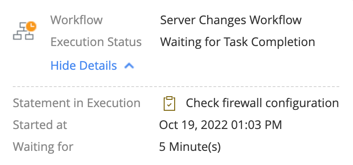Image resolution: width=353 pixels, height=165 pixels.
Task: Collapse details using the Hide Details link
Action: 84,66
